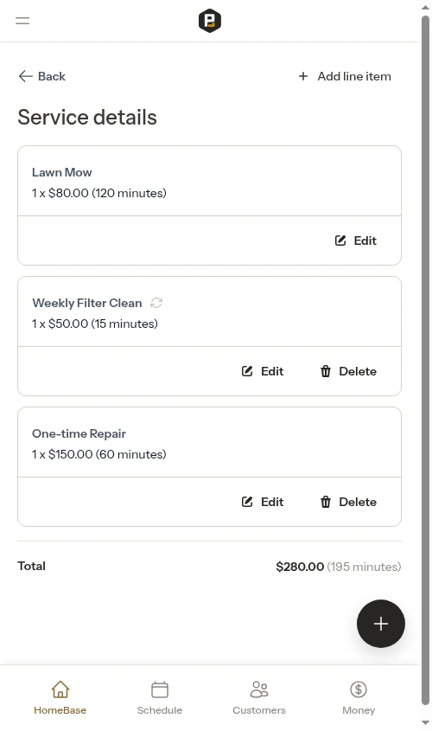This screenshot has height=731, width=432.
Task: Go back using the Back link
Action: [41, 76]
